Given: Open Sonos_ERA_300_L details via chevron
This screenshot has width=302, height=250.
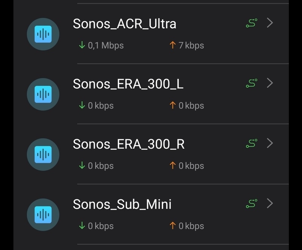Looking at the screenshot, I should coord(270,83).
